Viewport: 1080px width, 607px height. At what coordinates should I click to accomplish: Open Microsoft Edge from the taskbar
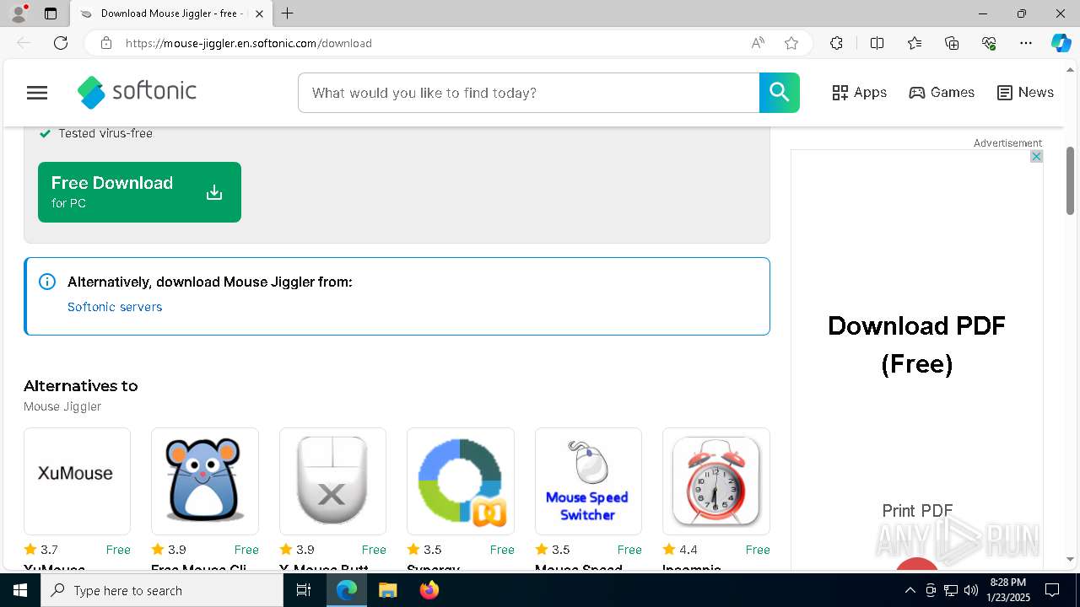347,590
